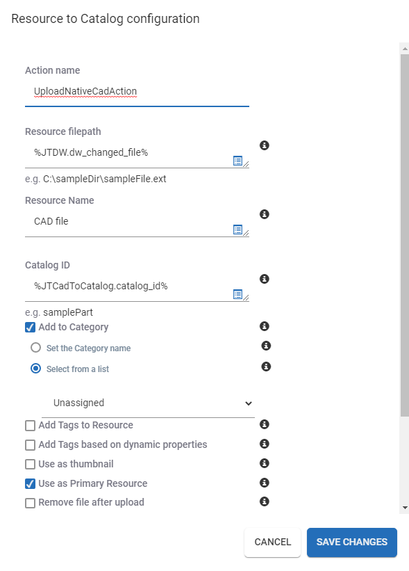Check Remove file after upload

click(x=30, y=503)
